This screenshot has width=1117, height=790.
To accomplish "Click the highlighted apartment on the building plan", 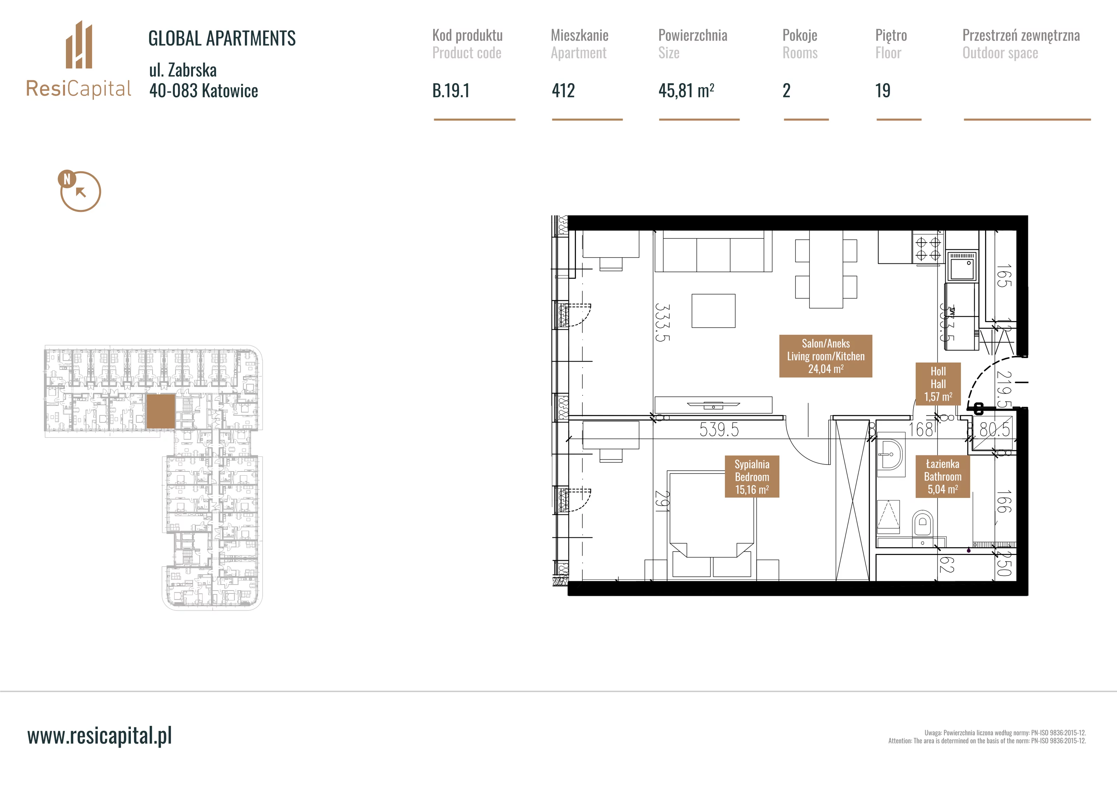I will 161,411.
